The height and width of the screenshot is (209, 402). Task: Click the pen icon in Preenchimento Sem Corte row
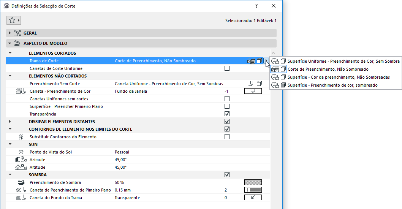pos(251,83)
